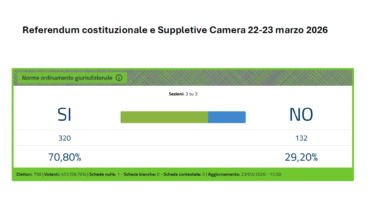Click the blue NO bar segment
This screenshot has height=207, width=369.
tap(227, 117)
